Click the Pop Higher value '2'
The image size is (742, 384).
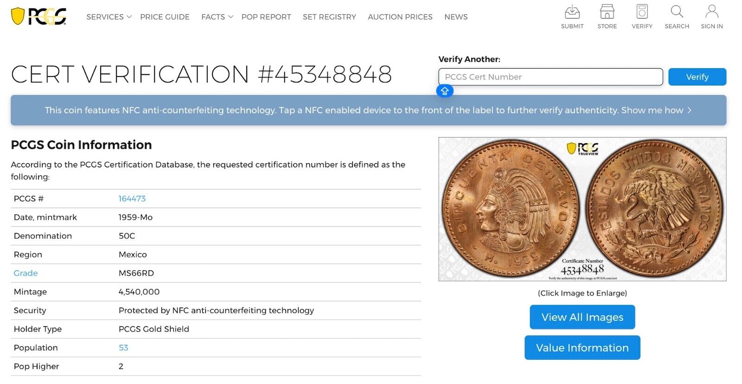pos(121,366)
